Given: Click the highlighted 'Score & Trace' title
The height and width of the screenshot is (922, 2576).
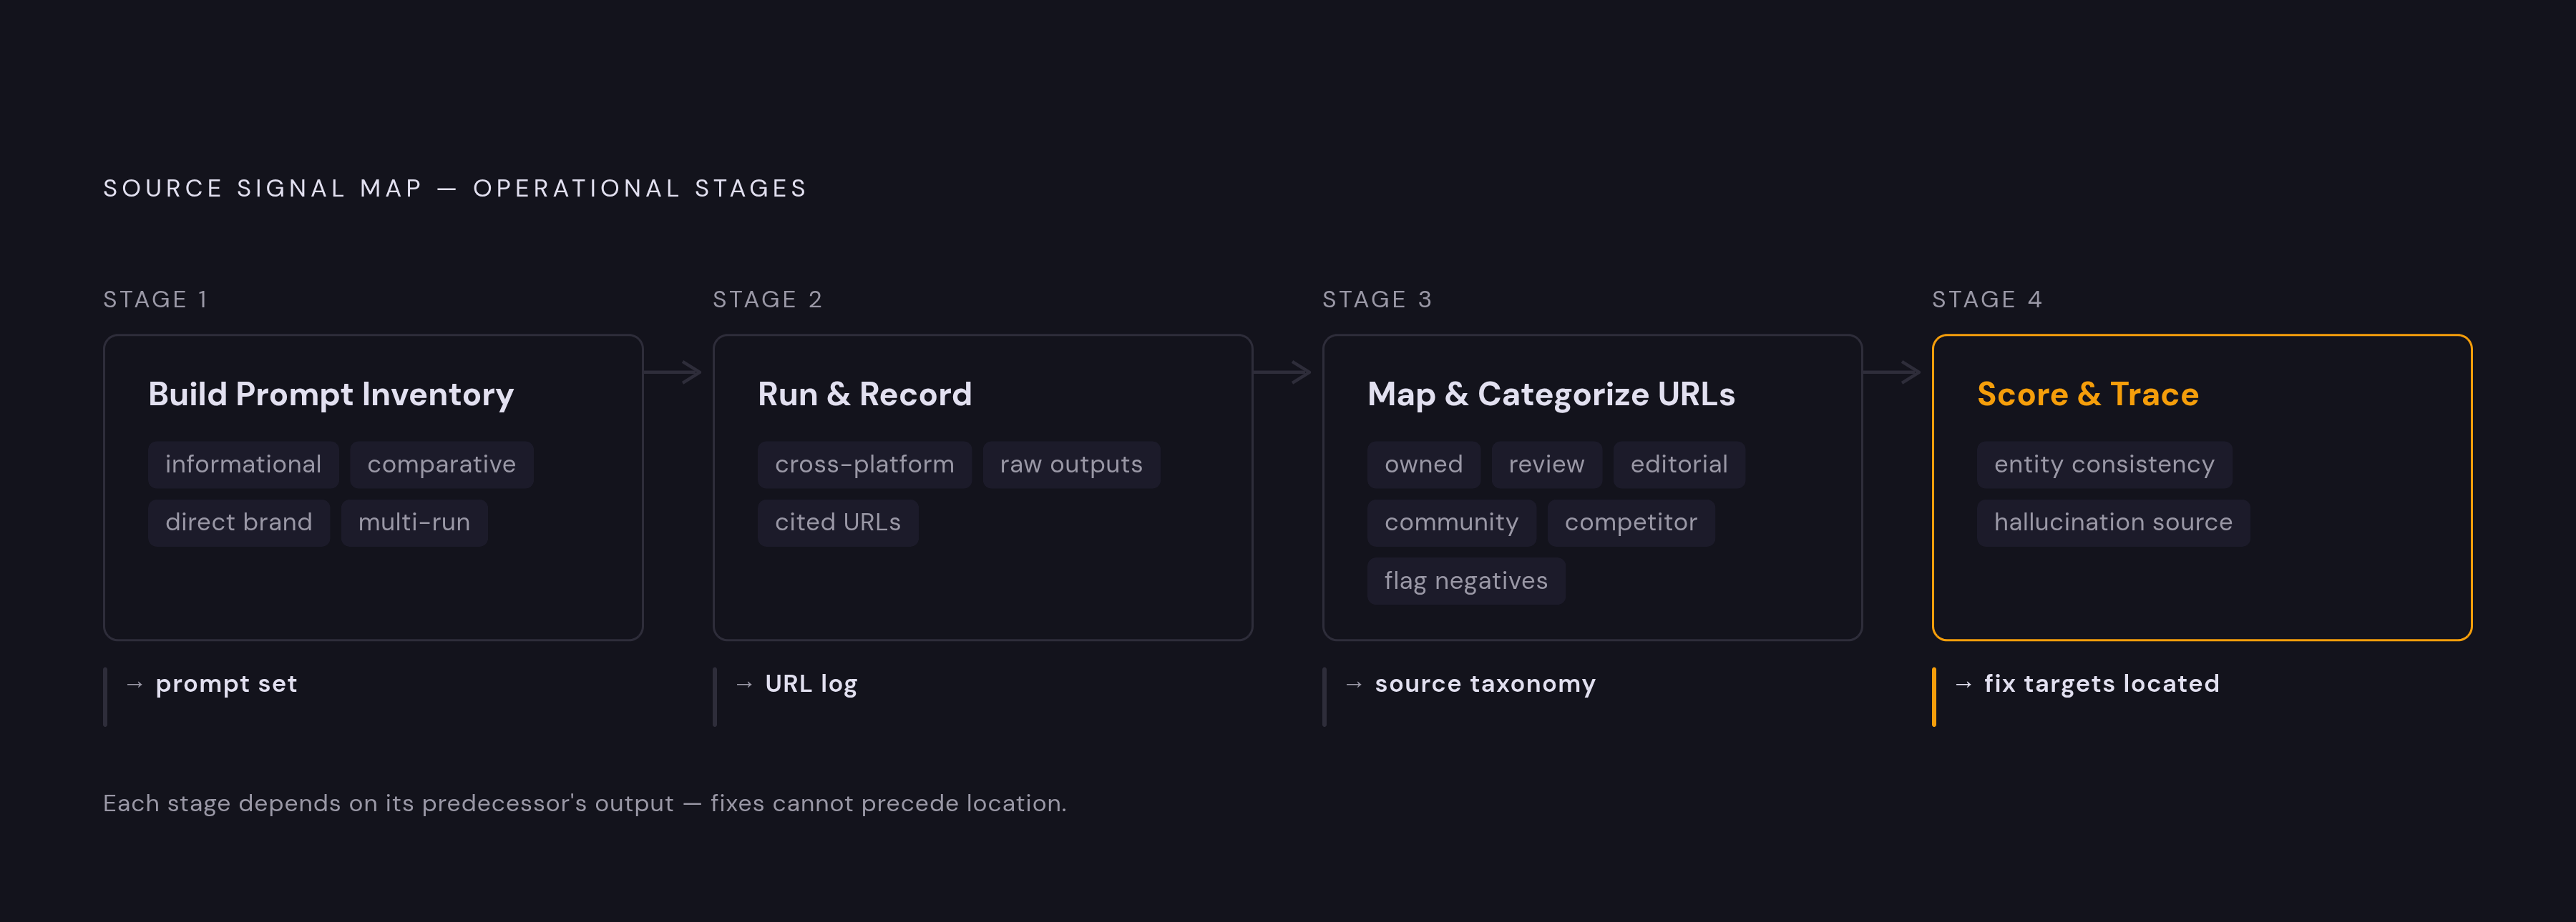Looking at the screenshot, I should [x=2088, y=395].
